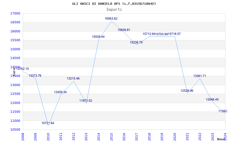The width and height of the screenshot is (228, 142).
Task: Click the y-axis tick 11000
Action: pyautogui.click(x=15, y=121)
